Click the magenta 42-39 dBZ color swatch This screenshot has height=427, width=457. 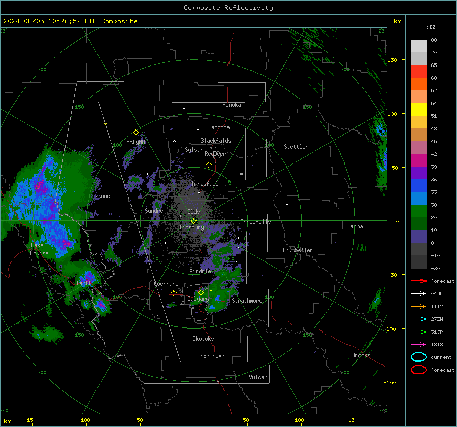click(418, 160)
